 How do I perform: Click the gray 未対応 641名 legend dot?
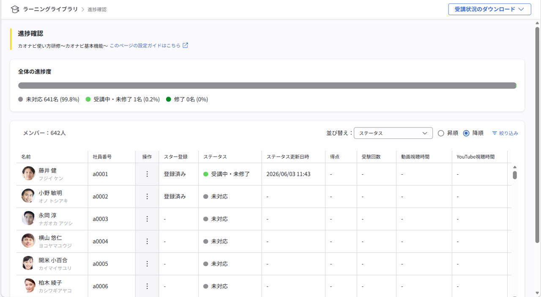pos(21,100)
